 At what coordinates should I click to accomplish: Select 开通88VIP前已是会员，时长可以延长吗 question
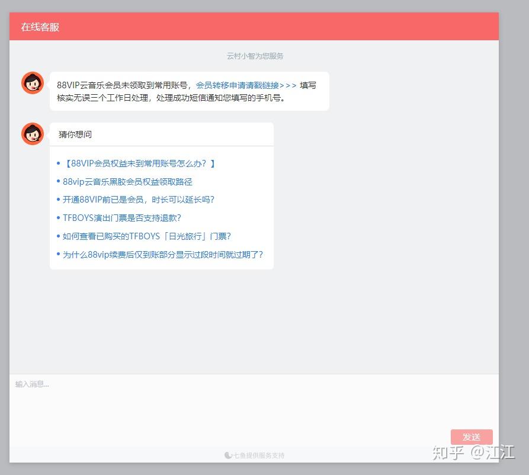coord(139,200)
